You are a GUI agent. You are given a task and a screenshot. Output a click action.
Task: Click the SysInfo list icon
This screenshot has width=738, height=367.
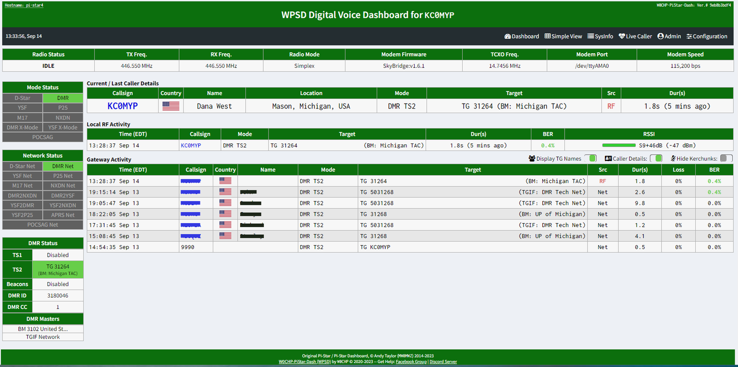(x=590, y=36)
